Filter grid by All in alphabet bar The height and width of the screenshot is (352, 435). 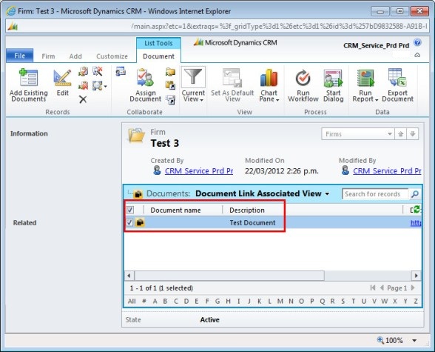(x=132, y=301)
